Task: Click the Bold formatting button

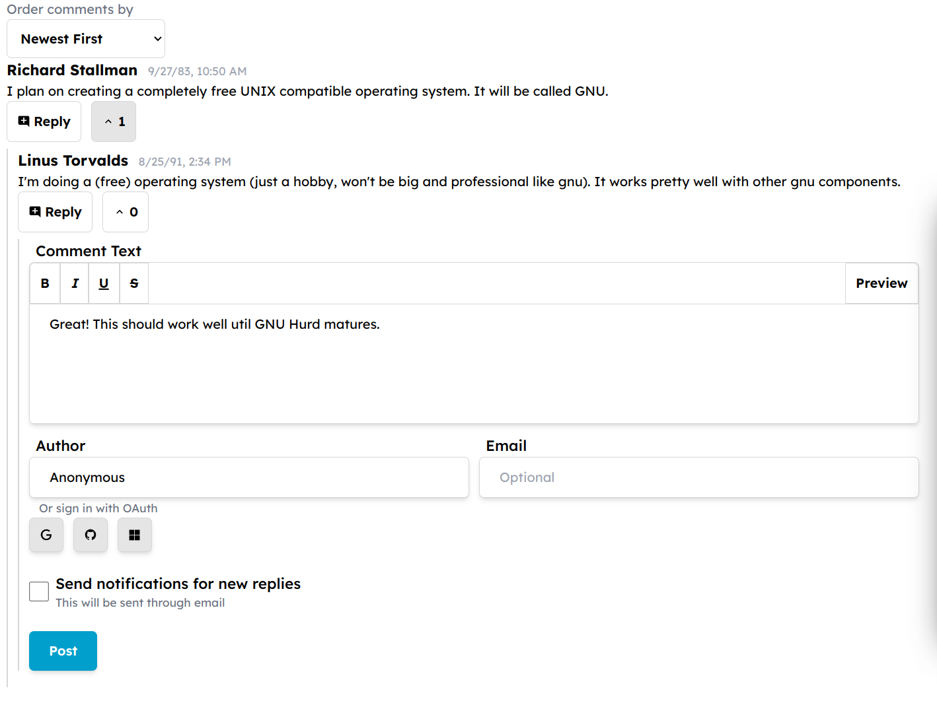Action: (45, 283)
